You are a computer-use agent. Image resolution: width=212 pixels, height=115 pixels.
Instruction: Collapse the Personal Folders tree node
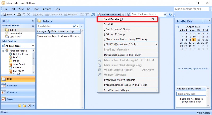pyautogui.click(x=3, y=51)
